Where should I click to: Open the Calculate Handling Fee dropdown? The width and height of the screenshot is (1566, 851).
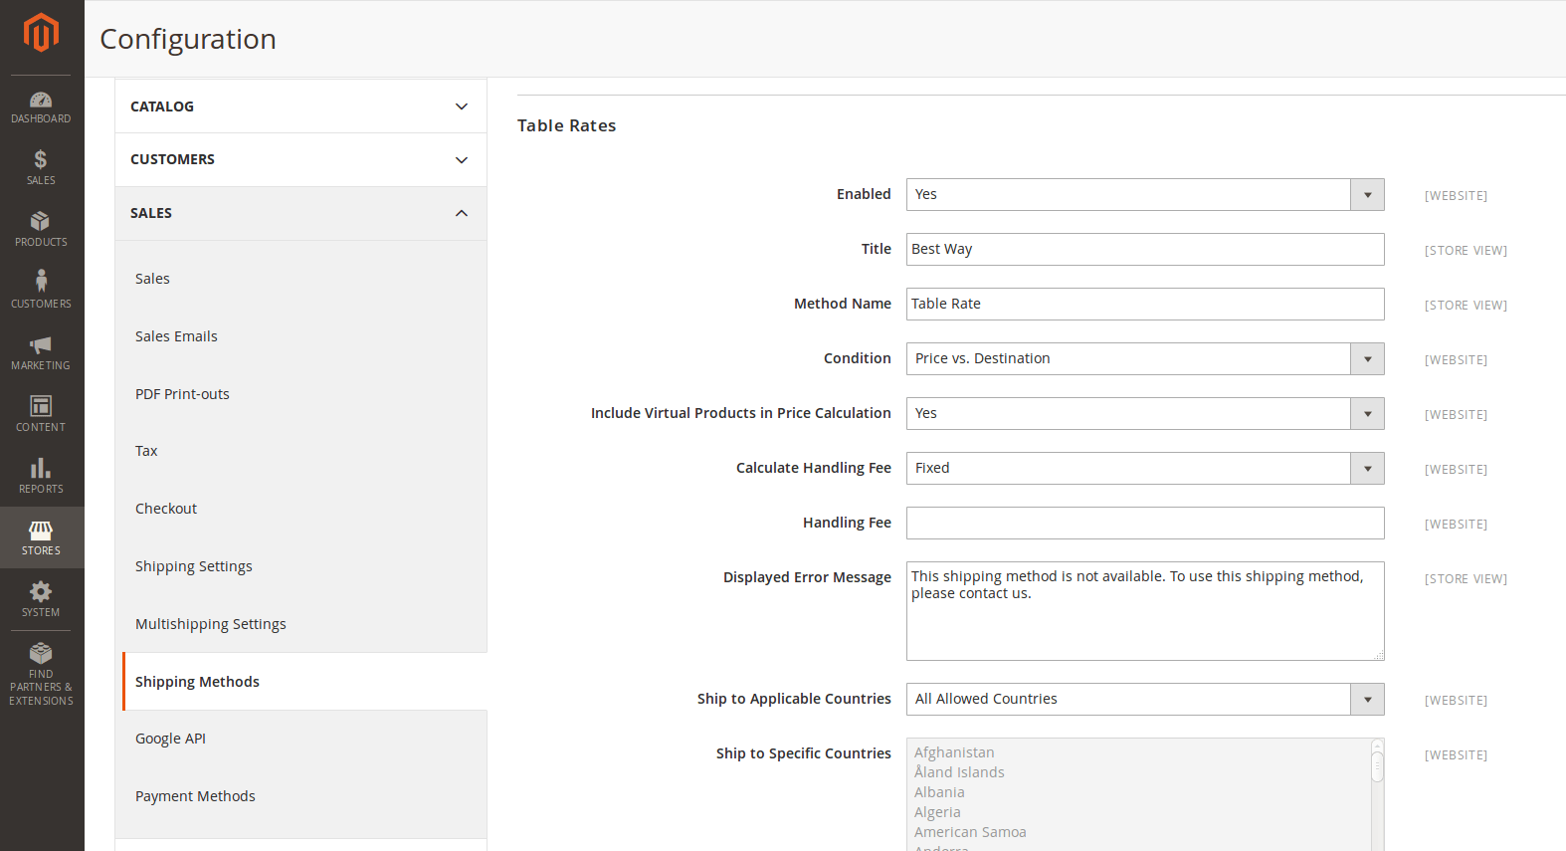tap(1145, 468)
